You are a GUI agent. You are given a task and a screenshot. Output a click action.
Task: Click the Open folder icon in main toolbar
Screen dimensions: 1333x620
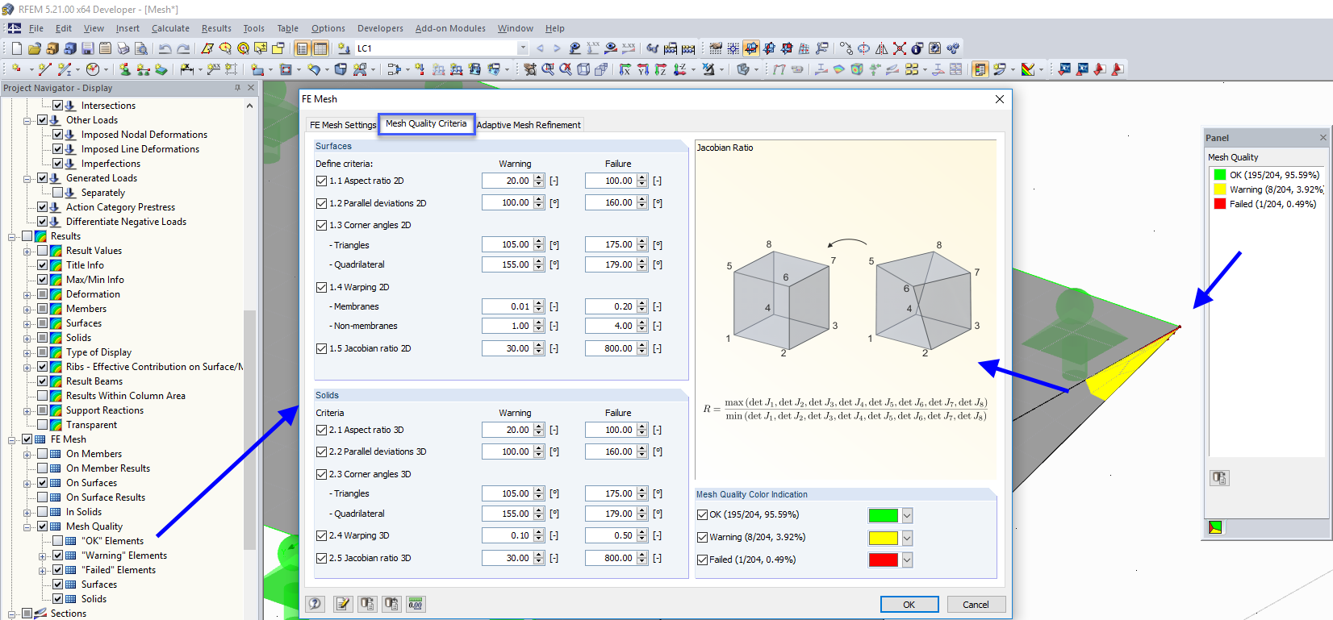point(35,48)
